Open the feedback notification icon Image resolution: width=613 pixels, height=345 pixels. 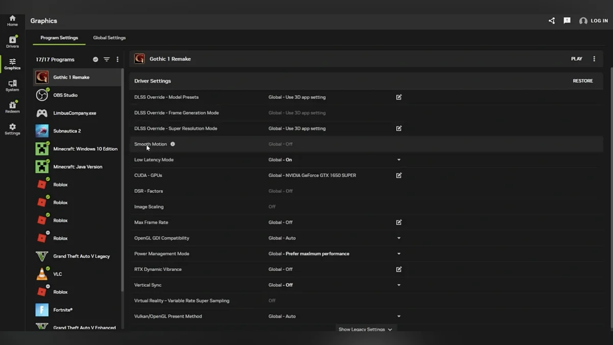click(567, 21)
